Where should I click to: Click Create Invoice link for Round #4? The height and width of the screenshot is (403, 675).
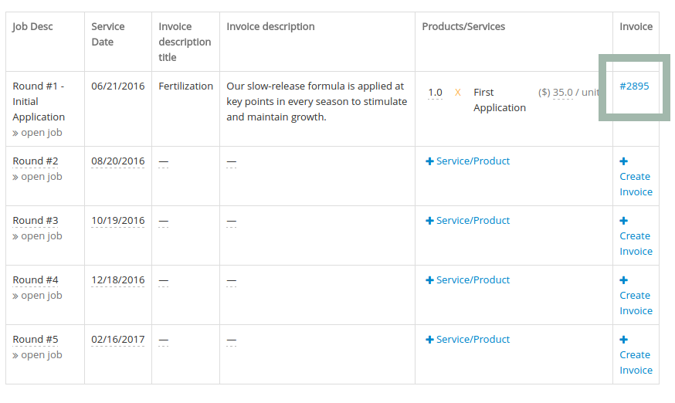point(636,303)
